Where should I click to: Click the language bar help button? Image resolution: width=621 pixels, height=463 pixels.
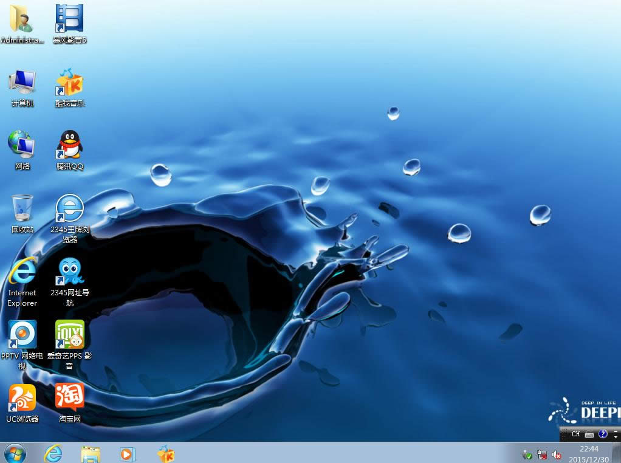point(602,434)
